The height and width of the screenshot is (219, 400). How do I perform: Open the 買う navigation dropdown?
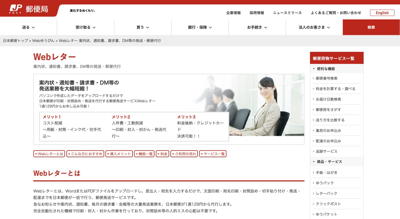click(x=143, y=27)
